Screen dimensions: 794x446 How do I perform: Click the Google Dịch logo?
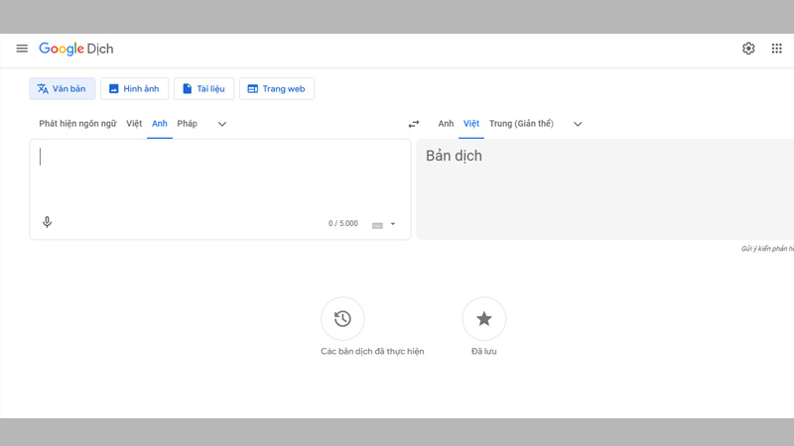[77, 49]
